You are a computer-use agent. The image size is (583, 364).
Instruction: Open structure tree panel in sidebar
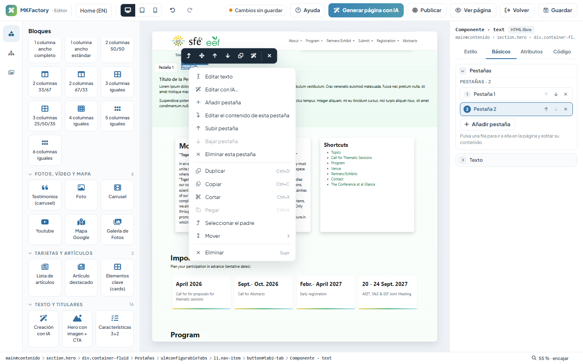(11, 53)
